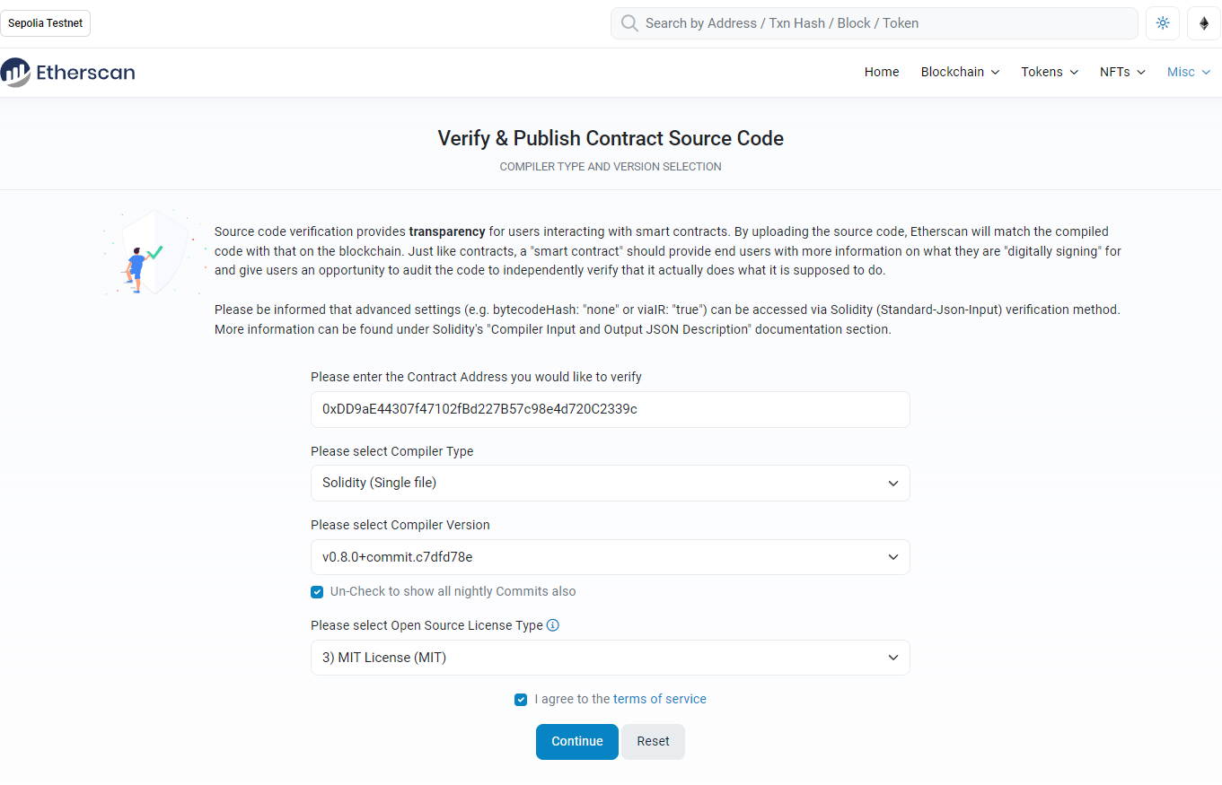Click the shield verification illustration
This screenshot has height=785, width=1222.
[x=153, y=252]
